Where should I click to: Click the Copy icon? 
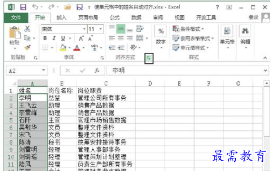point(27,38)
